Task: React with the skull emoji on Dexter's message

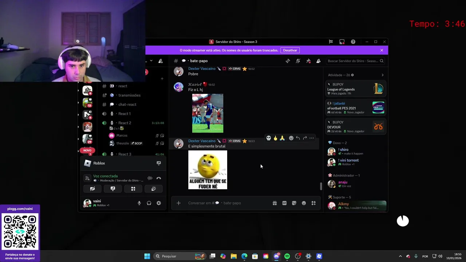Action: click(x=269, y=138)
